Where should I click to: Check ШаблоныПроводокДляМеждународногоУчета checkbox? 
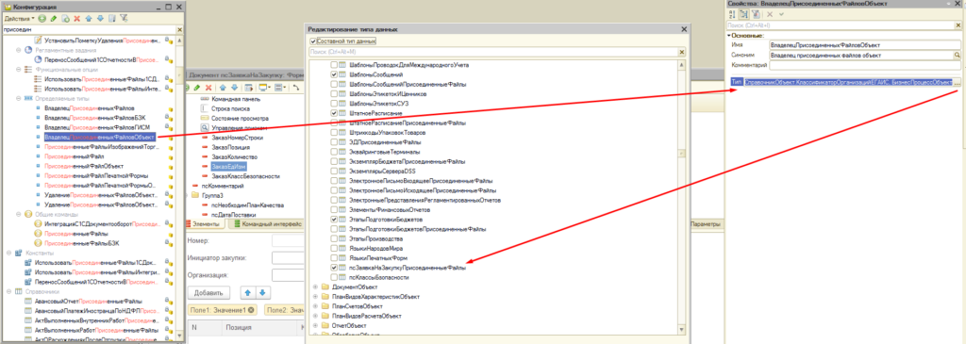tap(334, 65)
